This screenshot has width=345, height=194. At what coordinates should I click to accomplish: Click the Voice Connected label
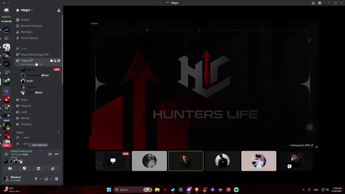click(21, 151)
